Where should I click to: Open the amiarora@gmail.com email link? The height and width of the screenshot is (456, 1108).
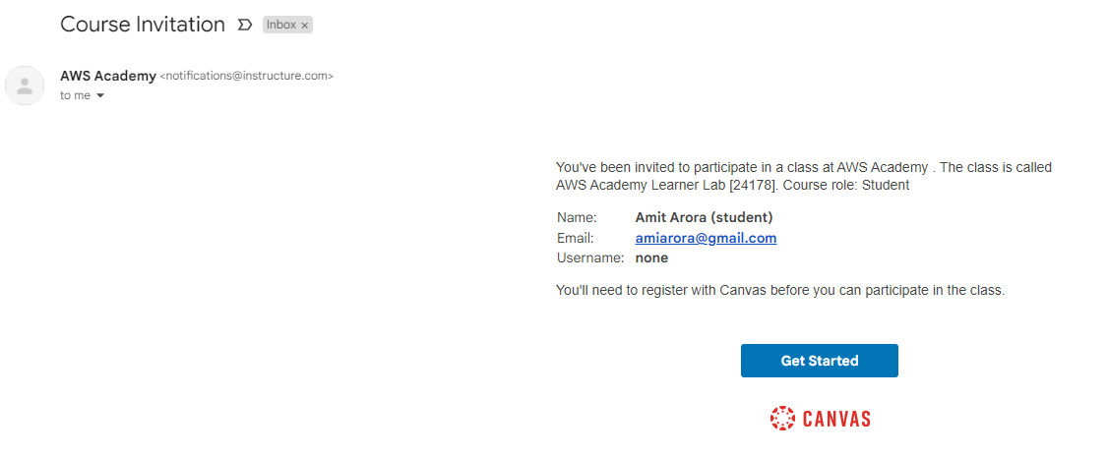pos(706,238)
